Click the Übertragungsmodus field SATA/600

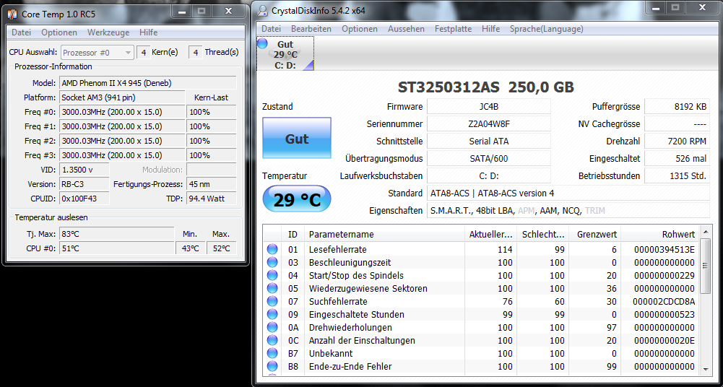[489, 159]
